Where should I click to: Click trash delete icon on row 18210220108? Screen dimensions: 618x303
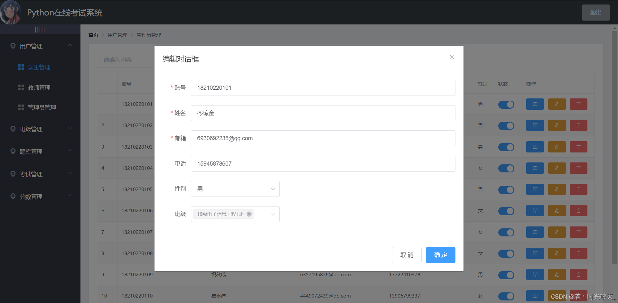(578, 253)
